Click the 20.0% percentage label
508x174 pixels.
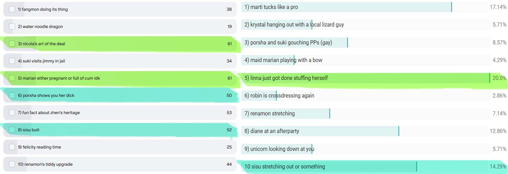(x=499, y=78)
